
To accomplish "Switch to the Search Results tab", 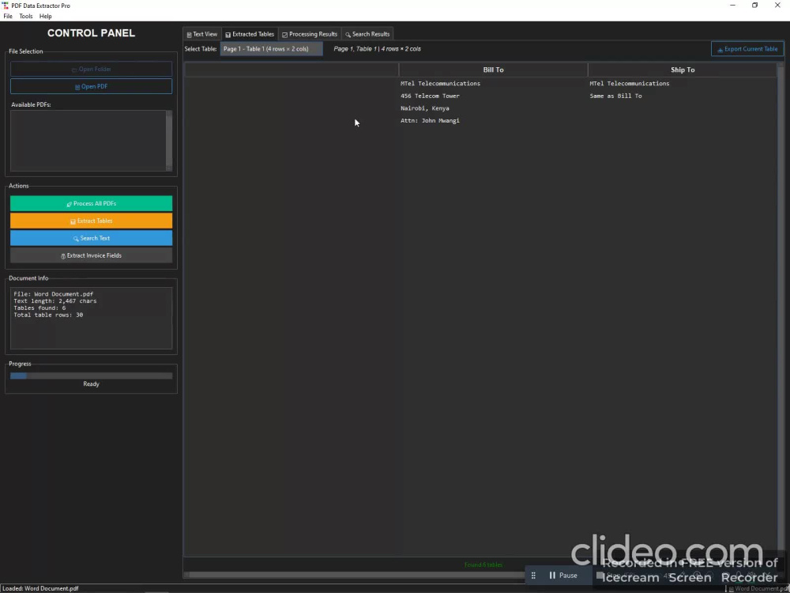I will [367, 34].
